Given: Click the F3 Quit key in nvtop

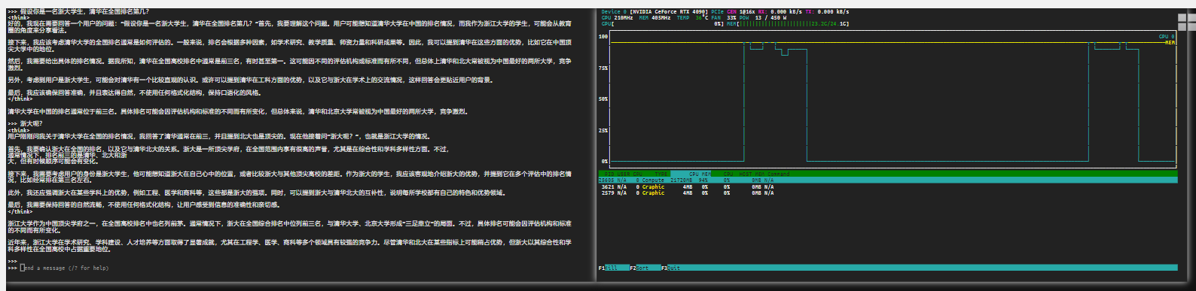Looking at the screenshot, I should [670, 268].
